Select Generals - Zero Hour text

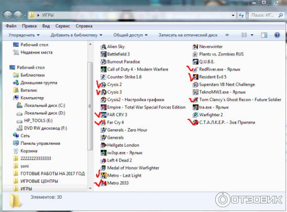[127, 130]
